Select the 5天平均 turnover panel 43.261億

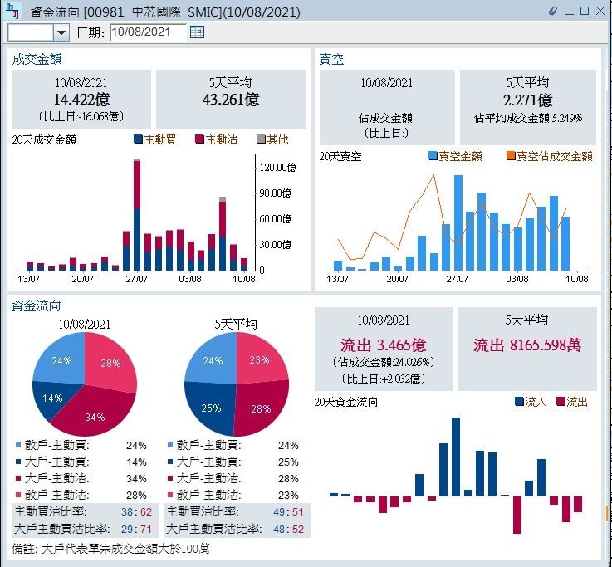click(231, 99)
